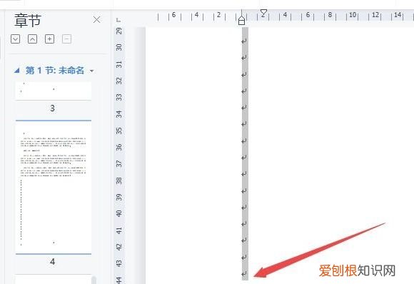Click the expand-all sections down-arrow icon
Image resolution: width=414 pixels, height=284 pixels.
point(15,39)
